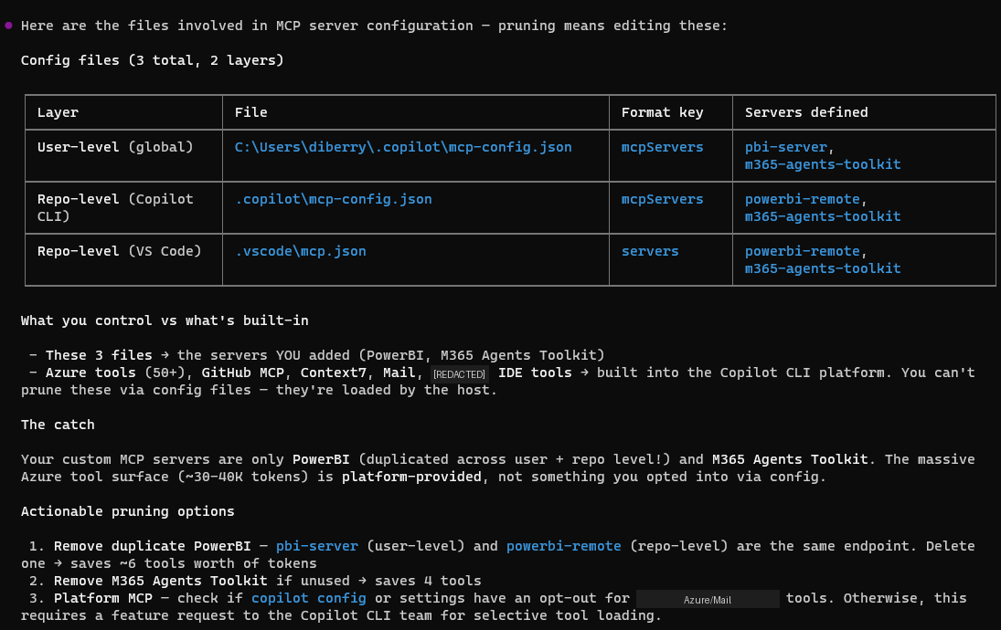Click the servers format key
Viewport: 1001px width, 630px height.
650,251
